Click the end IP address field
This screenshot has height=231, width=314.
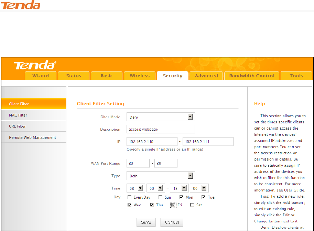pos(208,142)
